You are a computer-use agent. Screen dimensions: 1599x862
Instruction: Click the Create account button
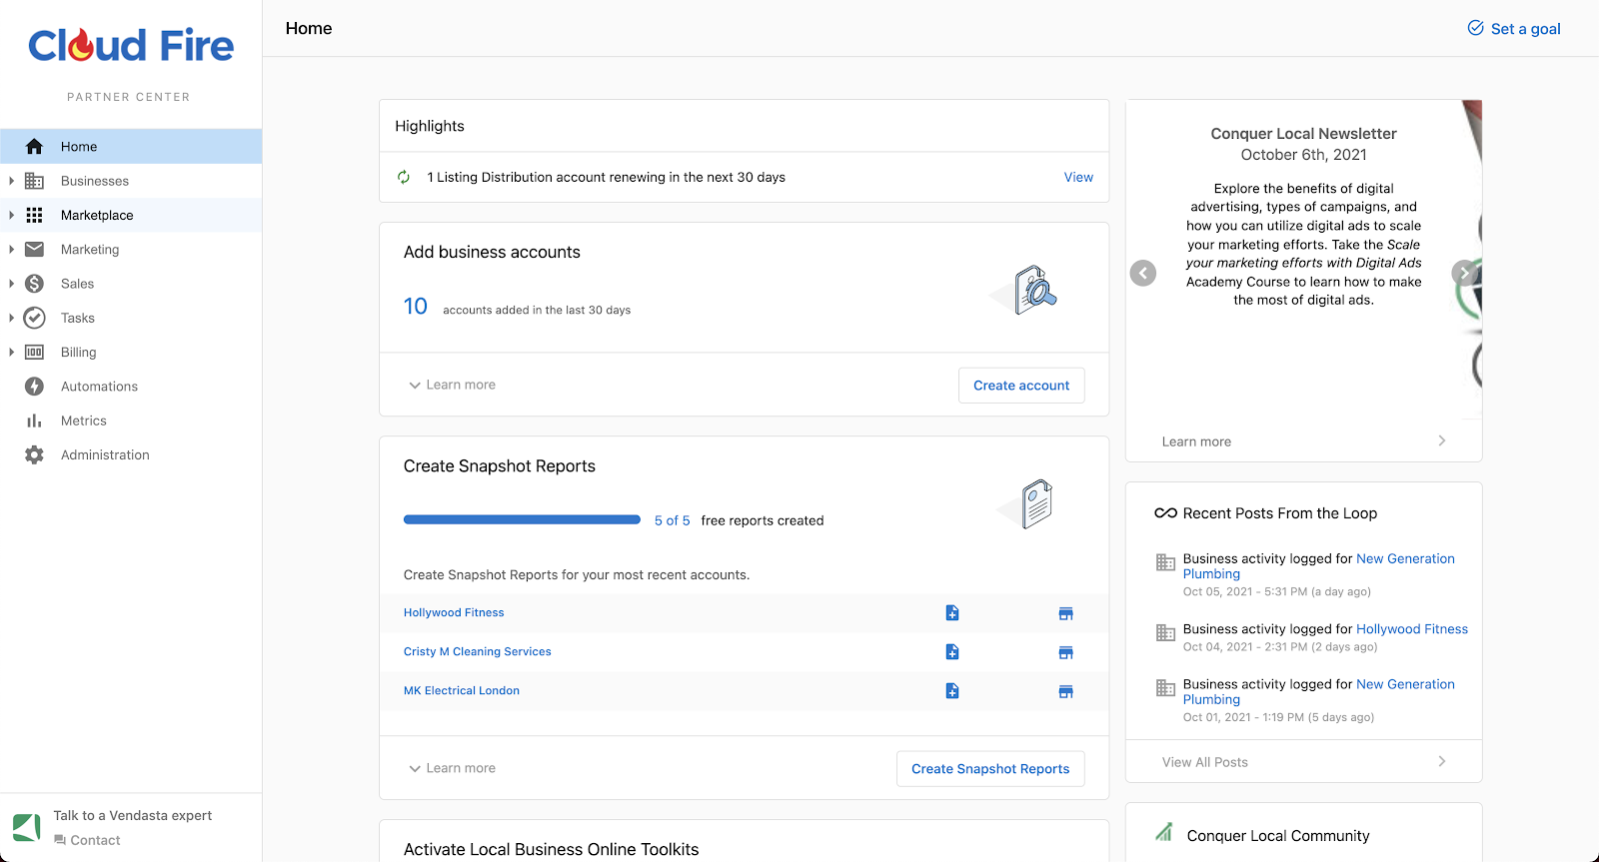click(1021, 386)
